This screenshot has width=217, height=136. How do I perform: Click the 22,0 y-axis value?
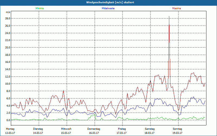tap(8, 40)
